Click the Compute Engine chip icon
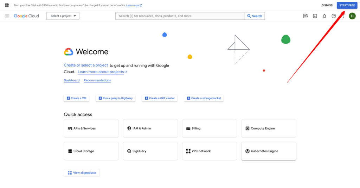360x188 pixels. coord(247,128)
